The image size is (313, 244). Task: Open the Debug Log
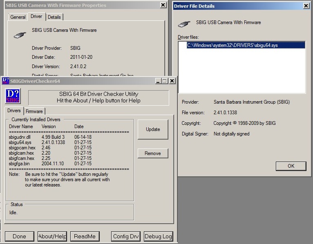click(x=158, y=236)
